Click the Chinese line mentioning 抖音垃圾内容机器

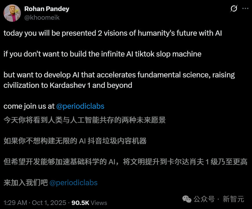75,141
